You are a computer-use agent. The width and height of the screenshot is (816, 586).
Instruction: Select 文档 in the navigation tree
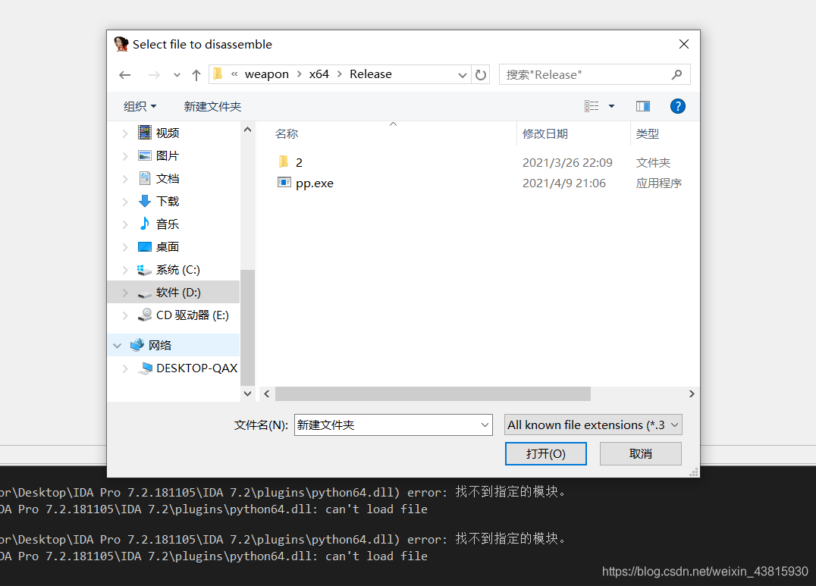point(167,178)
